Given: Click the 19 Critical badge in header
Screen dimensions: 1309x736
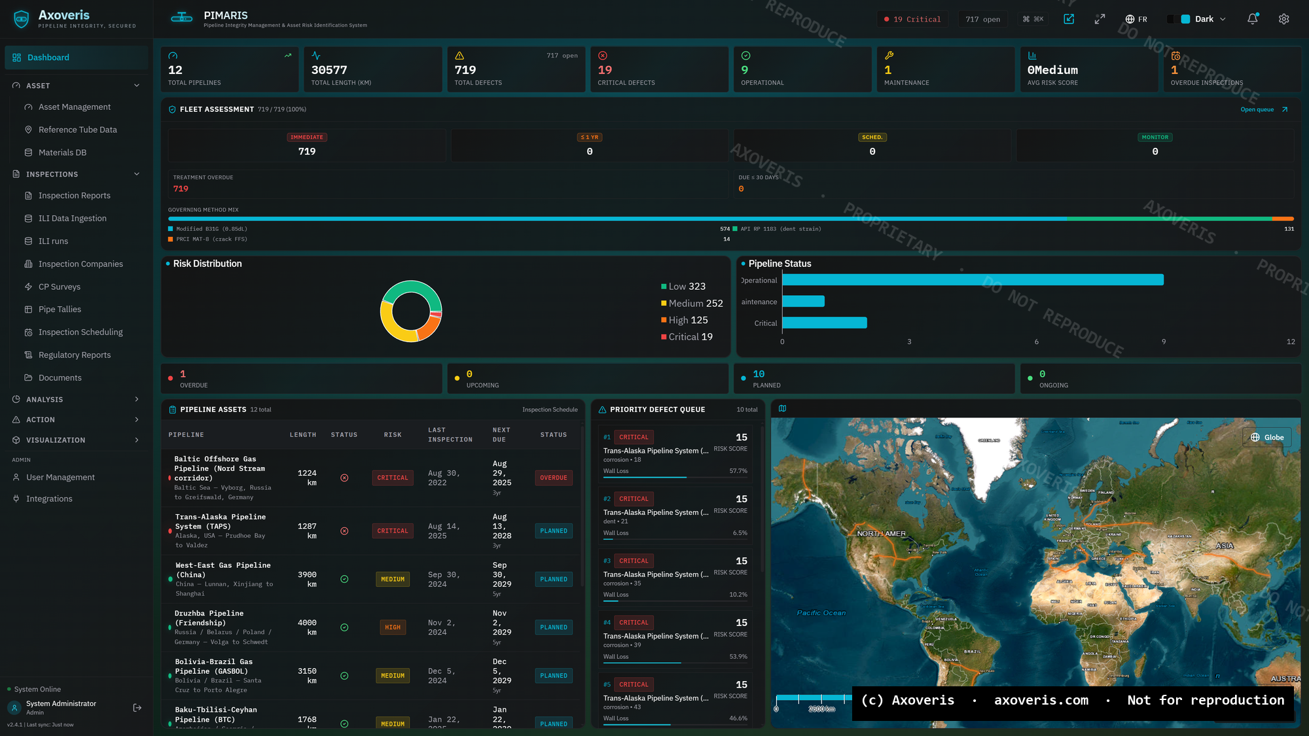Looking at the screenshot, I should 912,19.
